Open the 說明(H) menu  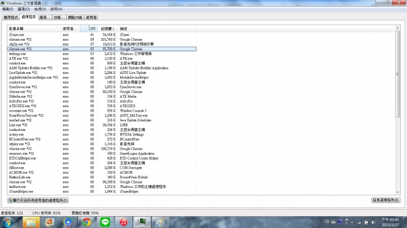(x=57, y=9)
